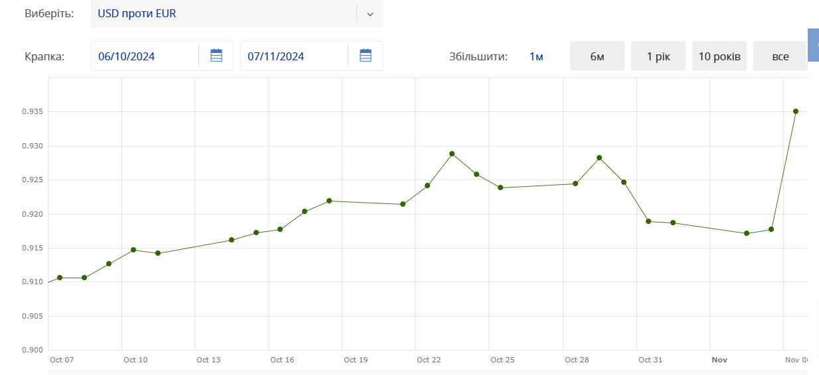Select the 1м zoom range
The width and height of the screenshot is (819, 375).
(536, 56)
